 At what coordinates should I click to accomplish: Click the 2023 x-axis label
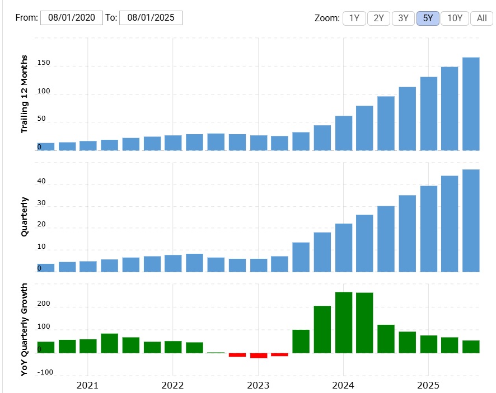click(x=258, y=385)
